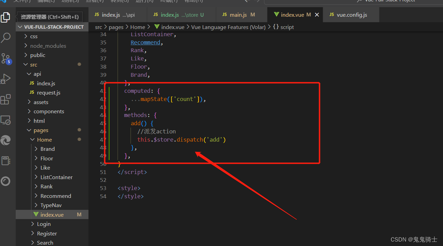
Task: Switch to the main.js tab
Action: click(x=242, y=15)
